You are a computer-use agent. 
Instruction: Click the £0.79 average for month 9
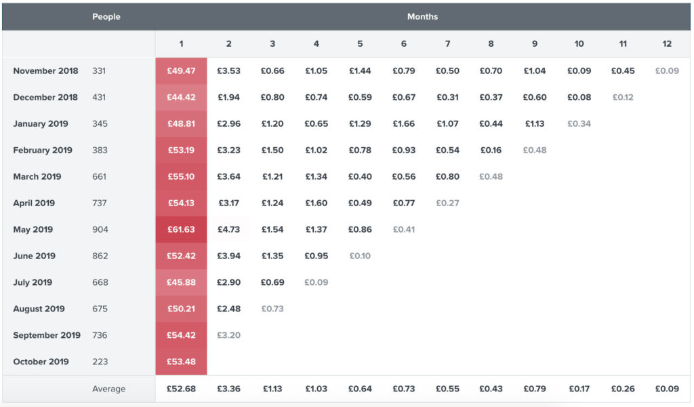pos(535,389)
